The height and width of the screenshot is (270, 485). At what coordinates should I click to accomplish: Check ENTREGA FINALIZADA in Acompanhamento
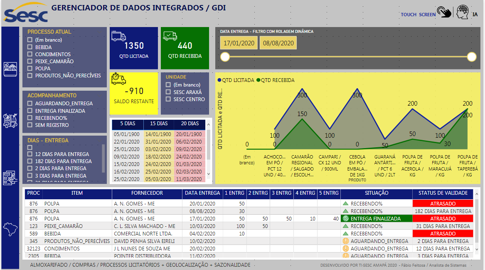click(30, 111)
